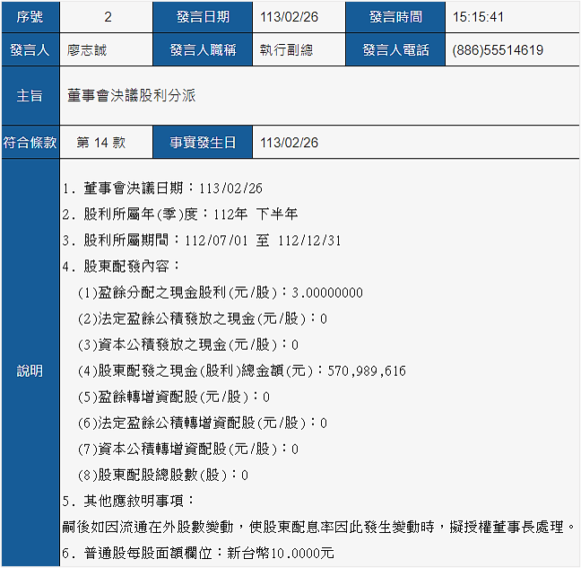
Task: Click the 符合條款 label cell
Action: pyautogui.click(x=30, y=142)
